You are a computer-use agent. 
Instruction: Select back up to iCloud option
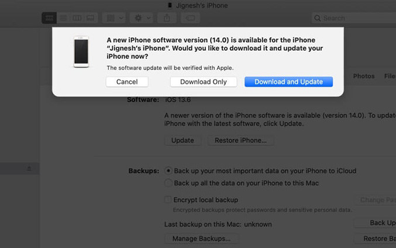click(168, 170)
